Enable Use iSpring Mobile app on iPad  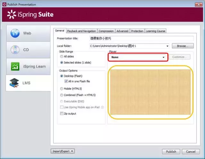coord(61,107)
